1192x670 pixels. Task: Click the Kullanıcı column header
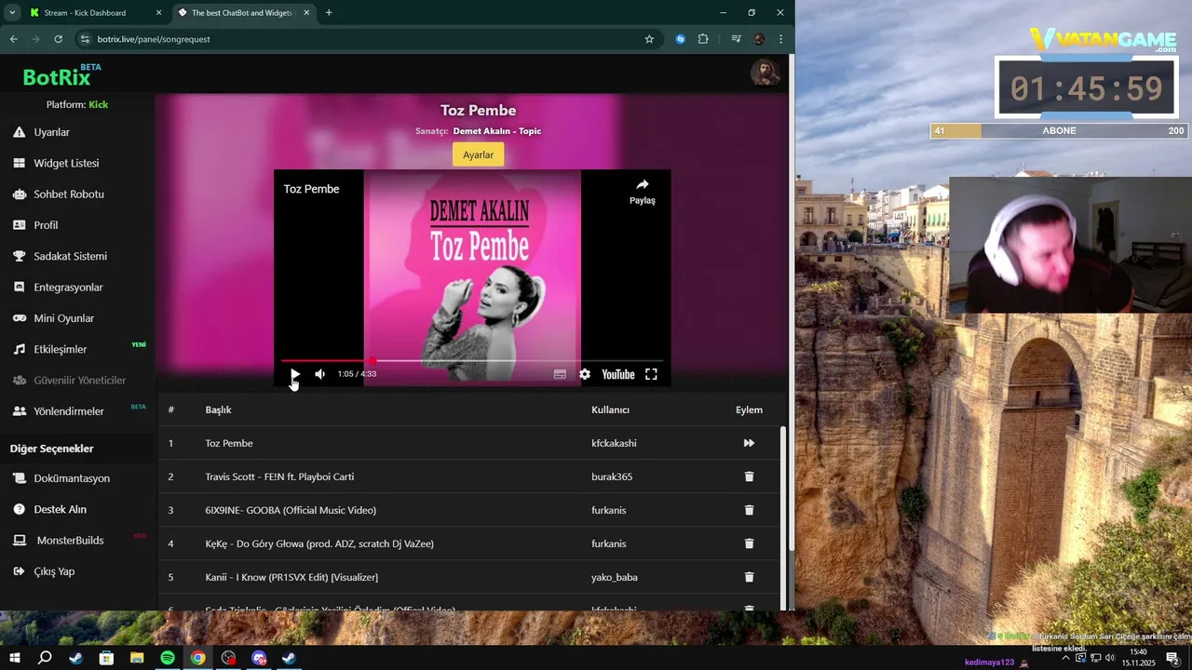tap(610, 409)
